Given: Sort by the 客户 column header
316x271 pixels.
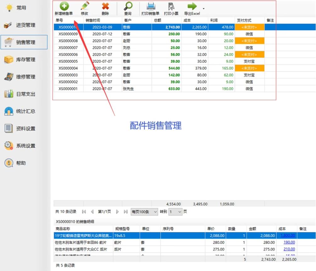Looking at the screenshot, I should [137, 20].
